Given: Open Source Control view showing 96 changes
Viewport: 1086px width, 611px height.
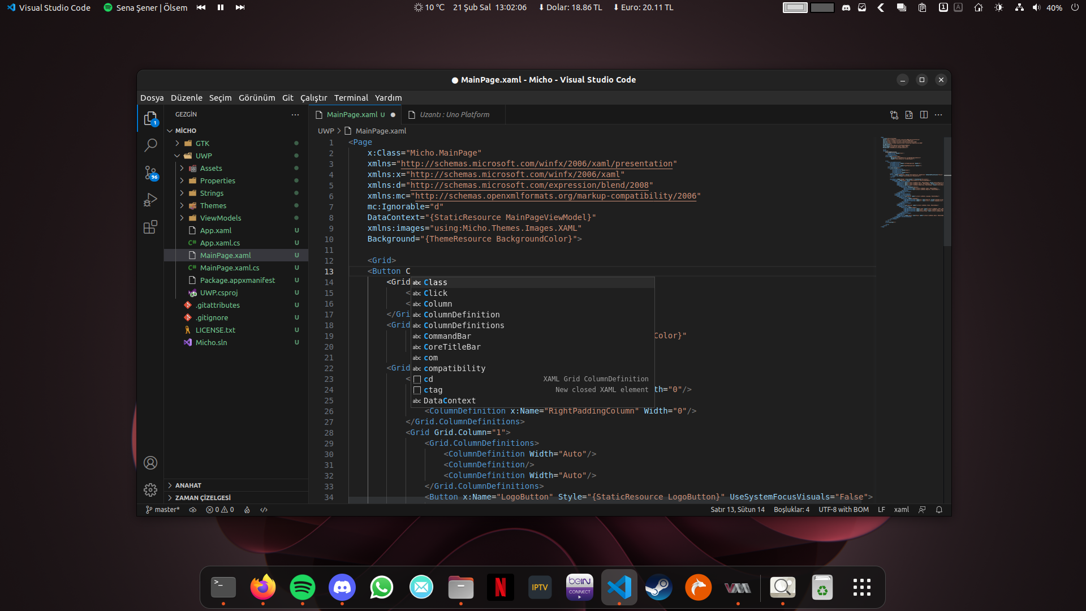Looking at the screenshot, I should pyautogui.click(x=150, y=173).
